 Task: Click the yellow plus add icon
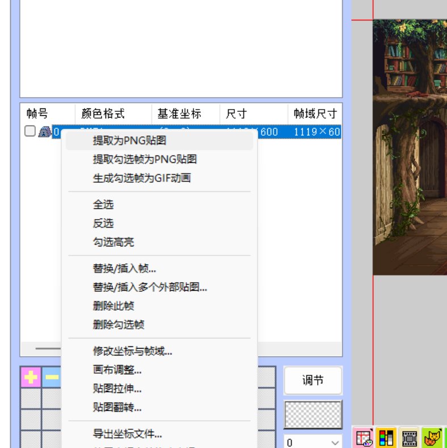[31, 377]
